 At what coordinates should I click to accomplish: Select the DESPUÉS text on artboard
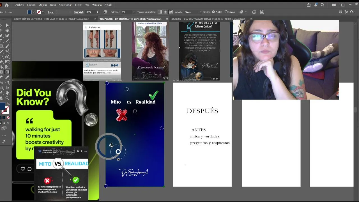click(202, 111)
